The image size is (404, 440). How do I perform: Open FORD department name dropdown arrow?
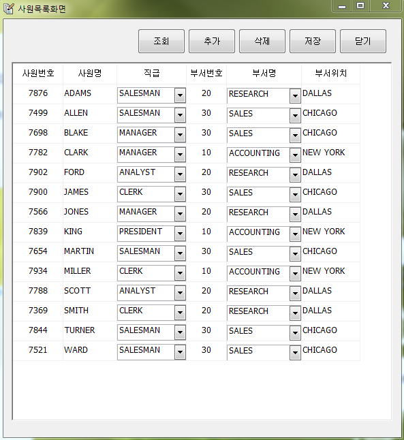295,175
